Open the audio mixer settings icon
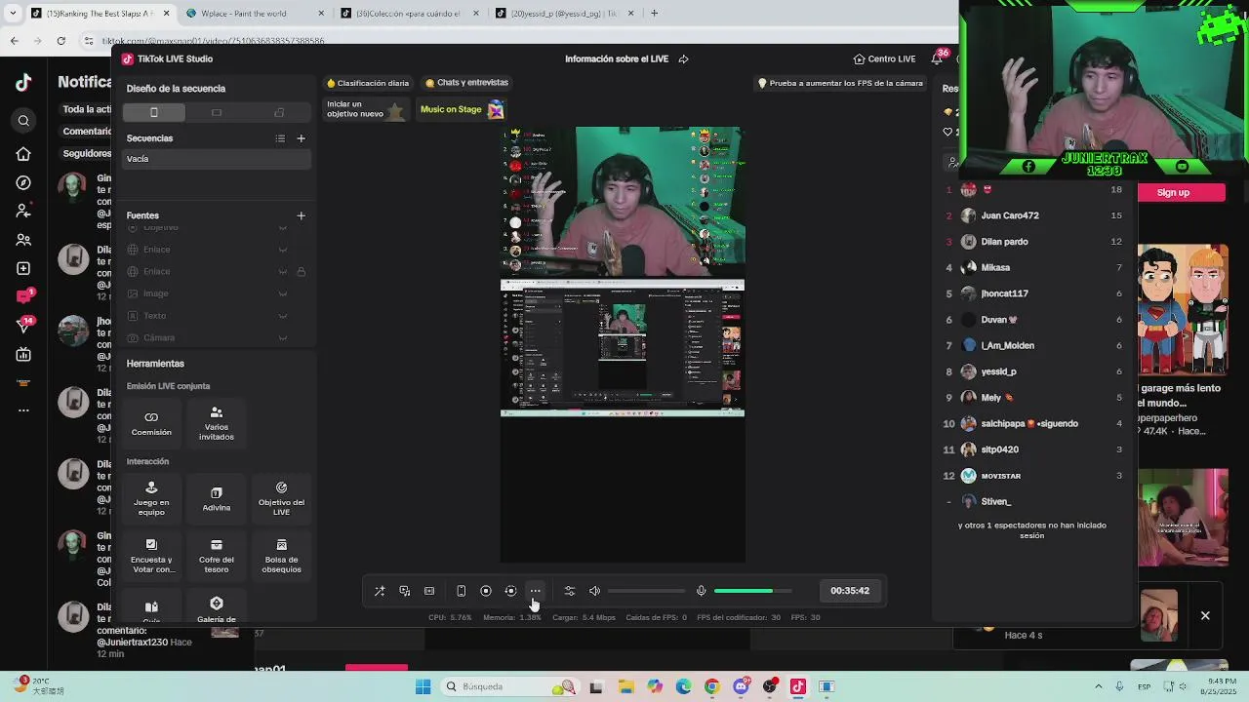 [x=570, y=591]
